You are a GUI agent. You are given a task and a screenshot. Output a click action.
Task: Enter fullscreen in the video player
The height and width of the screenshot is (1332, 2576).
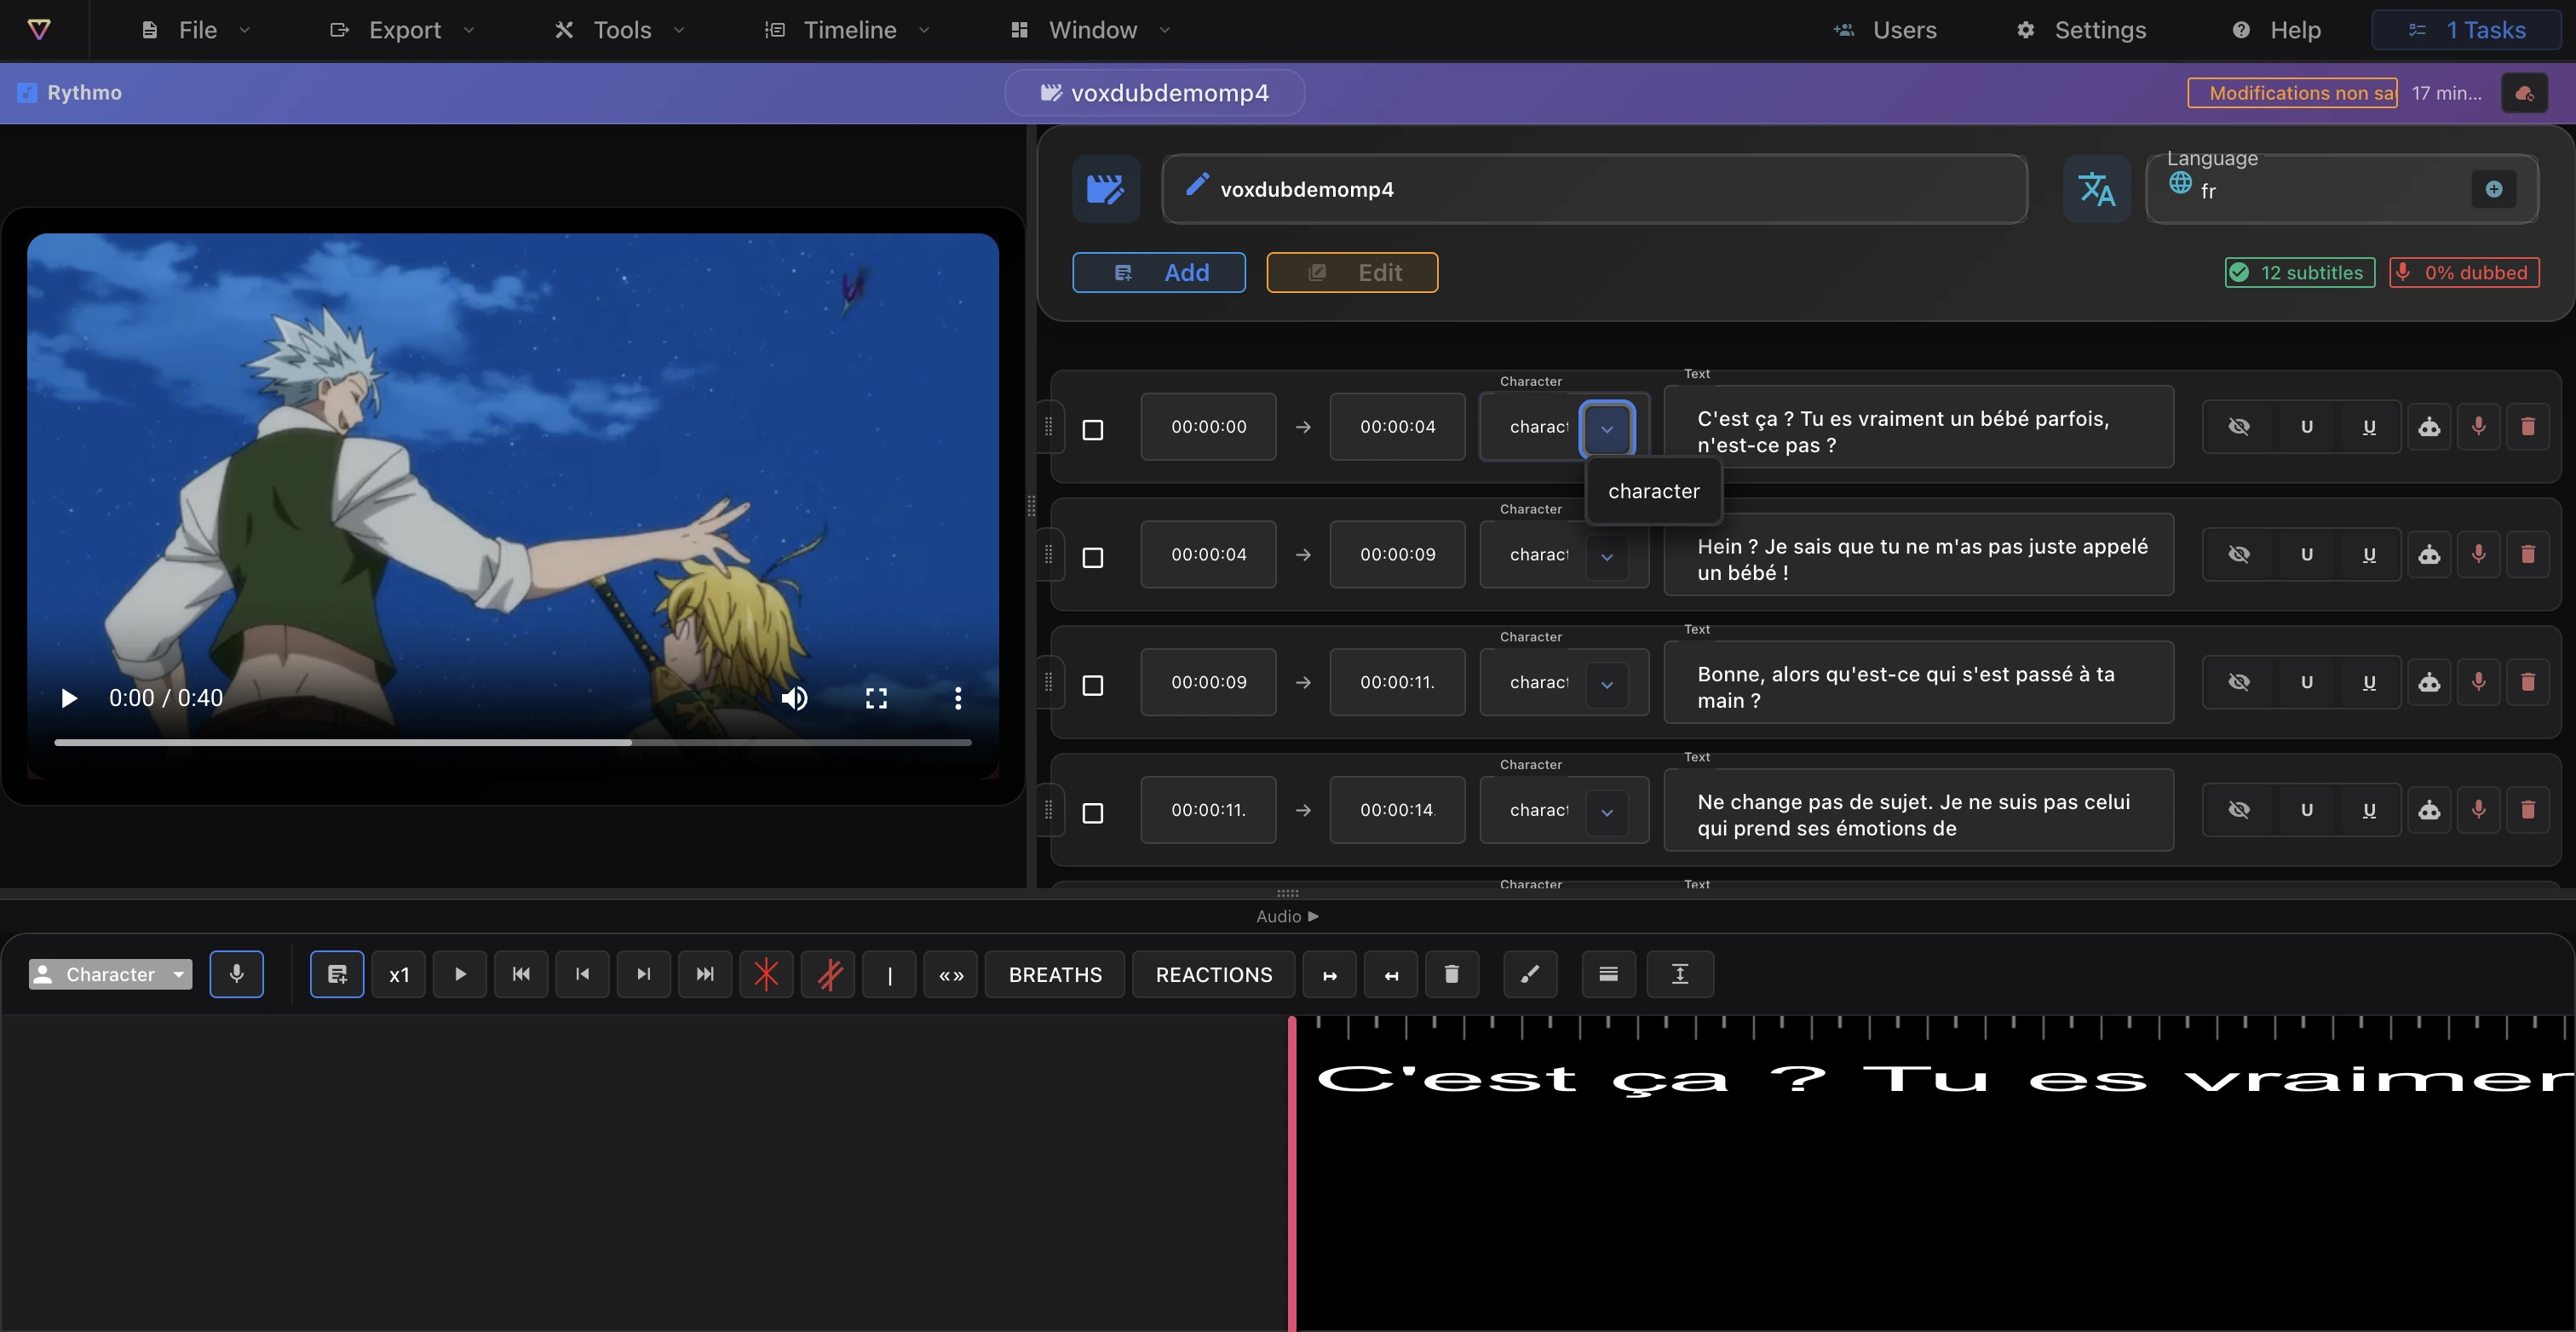[876, 698]
